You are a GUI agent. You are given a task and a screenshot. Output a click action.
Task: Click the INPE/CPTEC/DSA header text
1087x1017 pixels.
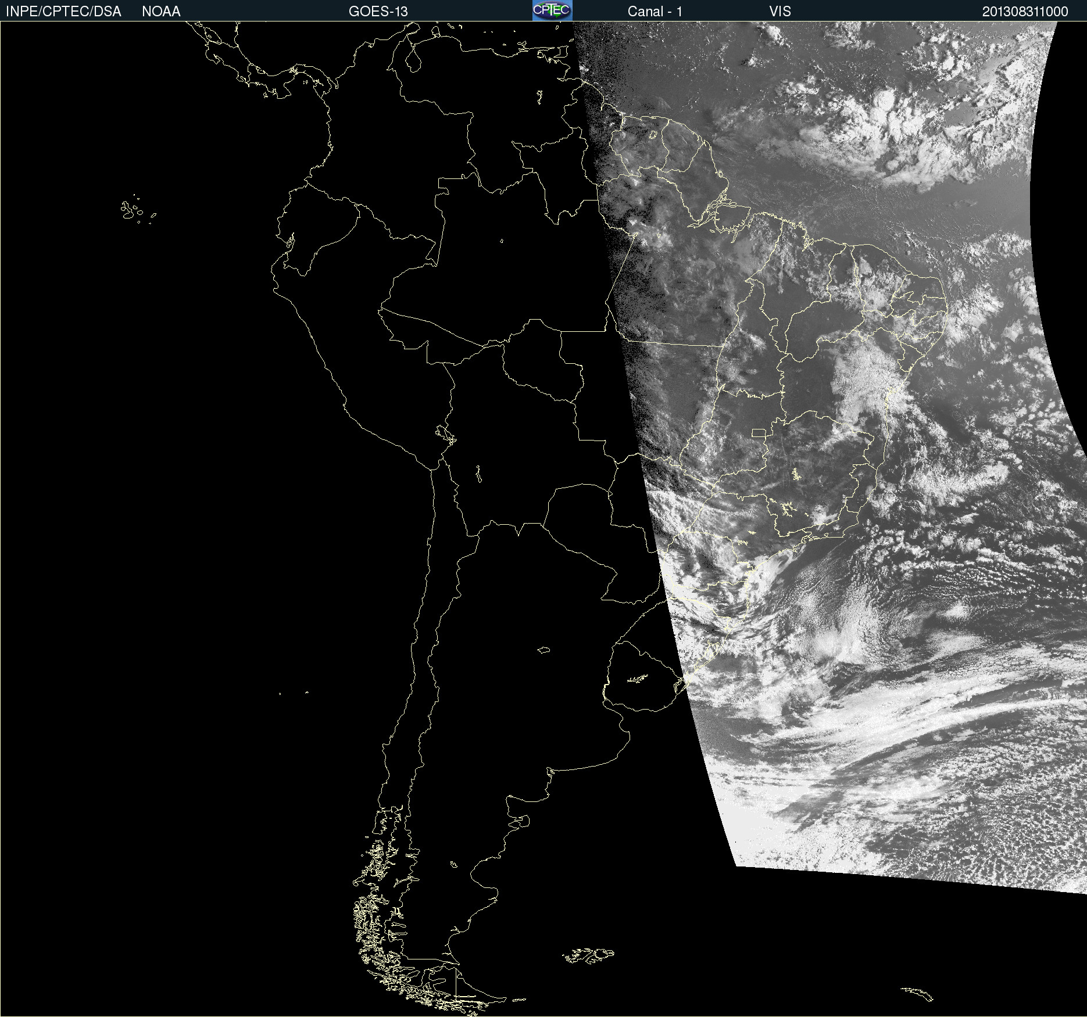63,12
